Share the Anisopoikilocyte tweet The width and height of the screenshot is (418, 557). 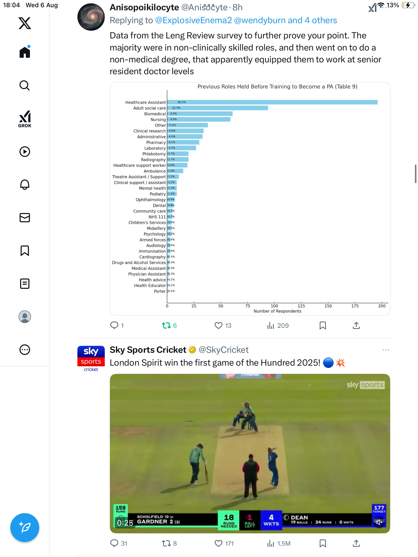pos(356,326)
